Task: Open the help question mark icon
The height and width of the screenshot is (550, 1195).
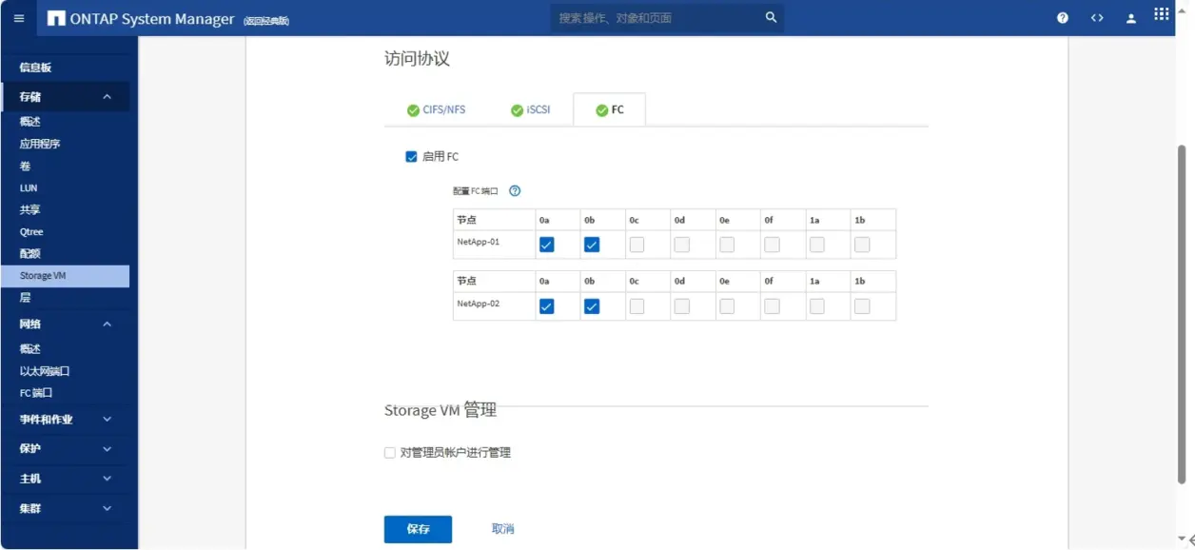Action: pyautogui.click(x=1063, y=18)
